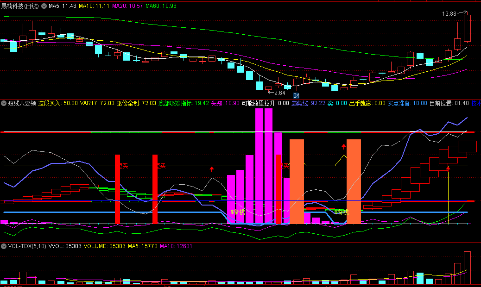
Task: Click the VAR17: 72.03 value
Action: click(97, 103)
